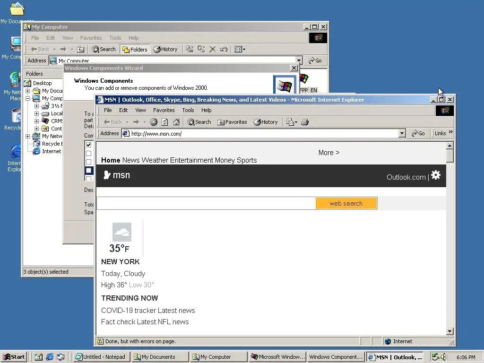Switch to My Documents taskbar button
Image resolution: width=484 pixels, height=363 pixels.
tap(160, 357)
